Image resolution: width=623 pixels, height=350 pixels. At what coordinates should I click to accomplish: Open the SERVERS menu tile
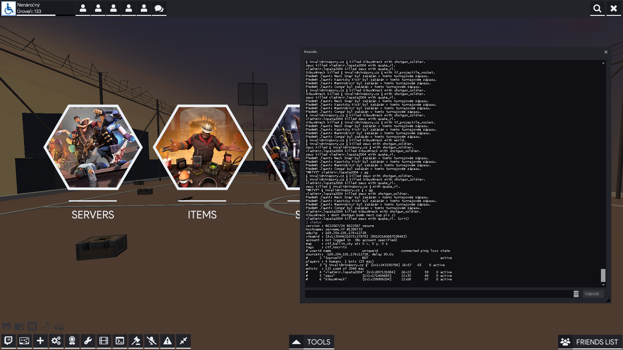coord(93,147)
